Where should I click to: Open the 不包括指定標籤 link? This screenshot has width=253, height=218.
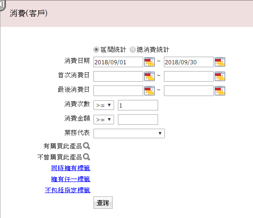tap(68, 190)
